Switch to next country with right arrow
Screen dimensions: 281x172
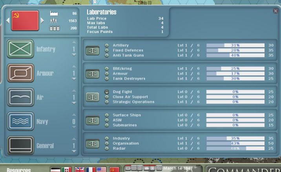(x=42, y=20)
